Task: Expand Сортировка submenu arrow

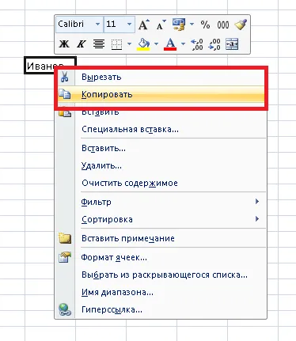Action: pos(257,219)
